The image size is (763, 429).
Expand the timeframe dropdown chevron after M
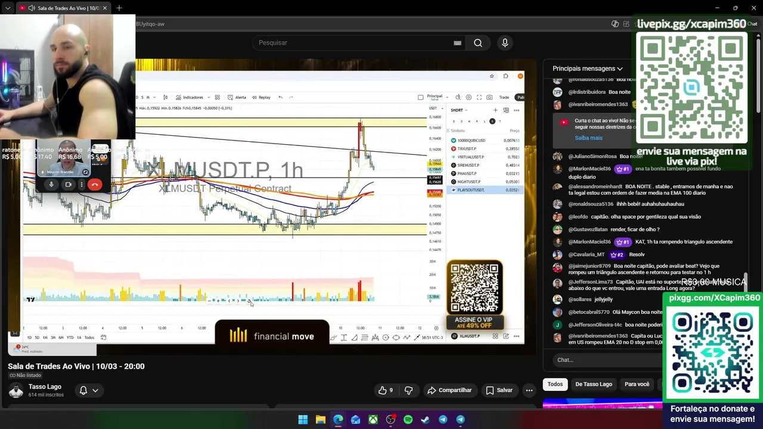(154, 97)
